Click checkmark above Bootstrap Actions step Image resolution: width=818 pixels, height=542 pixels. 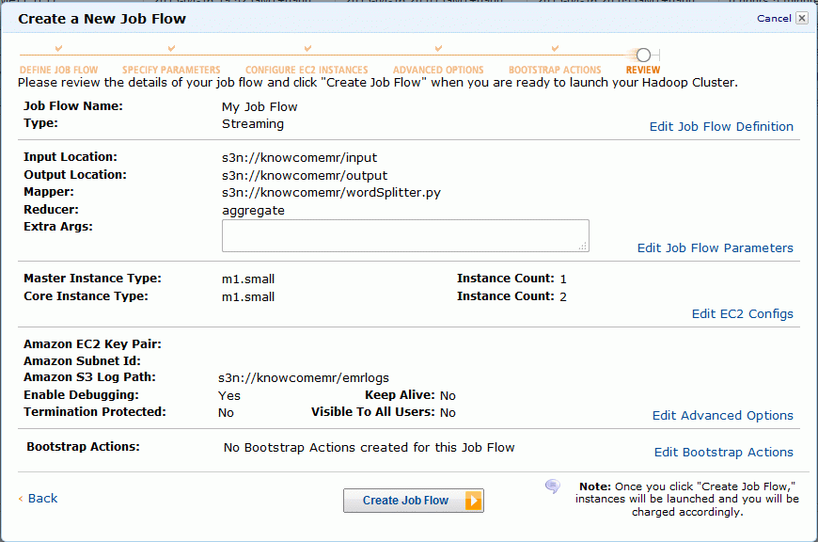[555, 49]
